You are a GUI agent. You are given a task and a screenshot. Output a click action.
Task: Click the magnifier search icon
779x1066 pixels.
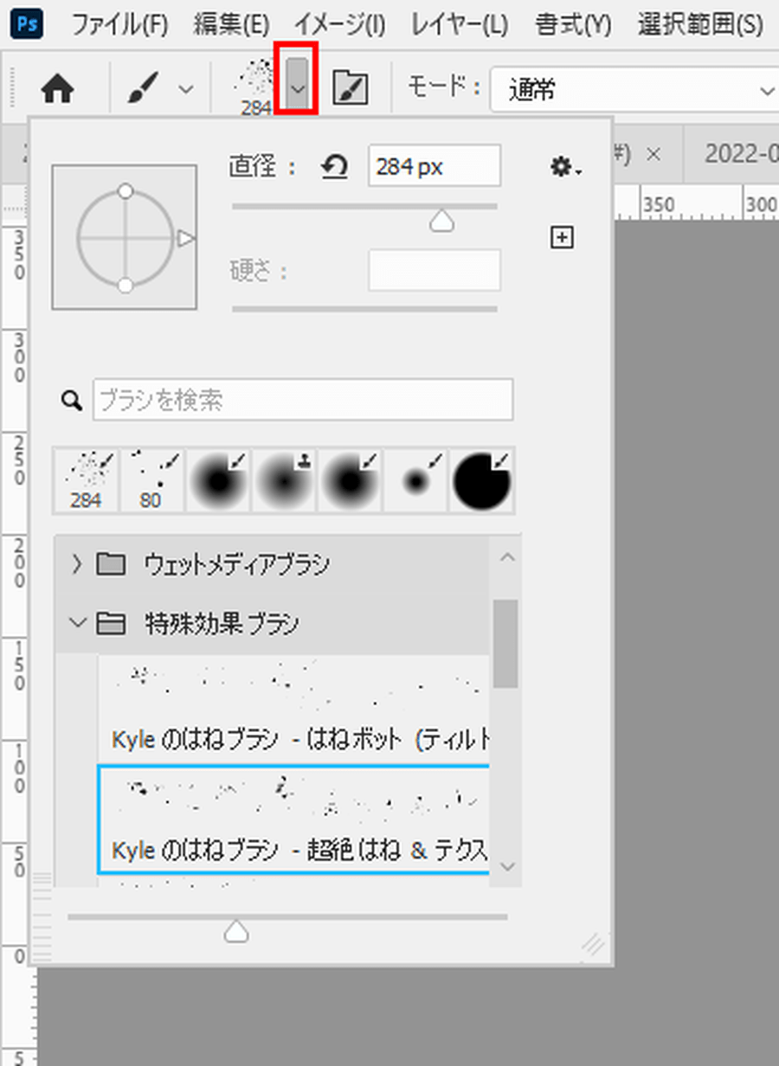pos(72,400)
